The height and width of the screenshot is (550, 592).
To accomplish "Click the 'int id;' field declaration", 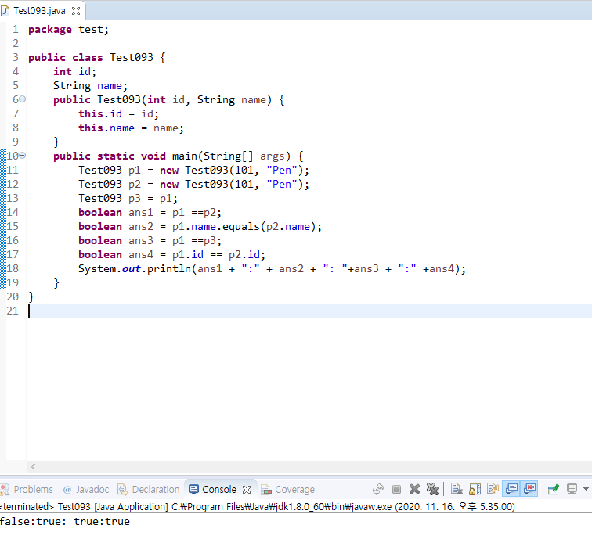I will click(x=74, y=71).
